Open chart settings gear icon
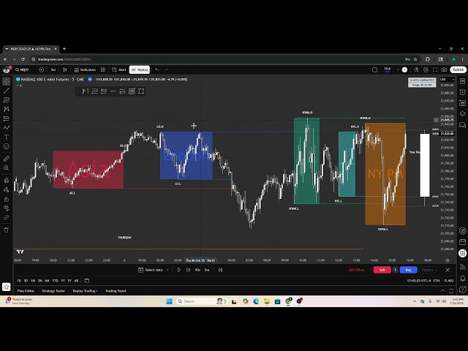 pos(426,69)
